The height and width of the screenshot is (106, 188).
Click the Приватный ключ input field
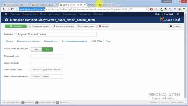coord(47,63)
